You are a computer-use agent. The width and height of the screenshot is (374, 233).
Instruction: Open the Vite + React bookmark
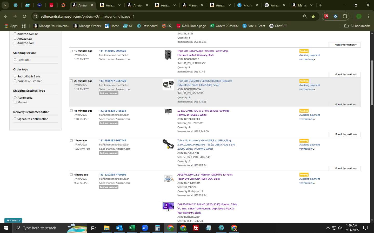[254, 26]
